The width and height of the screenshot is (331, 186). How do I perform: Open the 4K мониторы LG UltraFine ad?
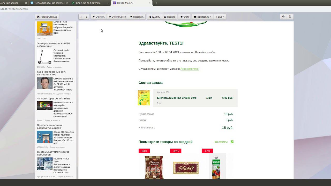[x=54, y=98]
